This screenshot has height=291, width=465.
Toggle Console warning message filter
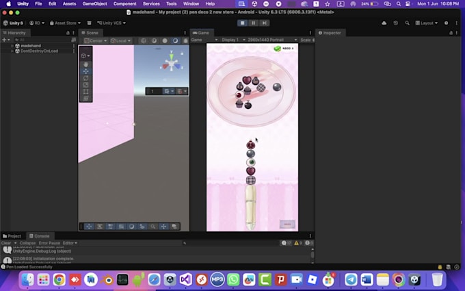pos(298,243)
